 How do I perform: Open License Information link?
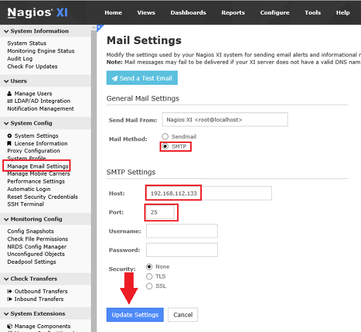pyautogui.click(x=41, y=143)
